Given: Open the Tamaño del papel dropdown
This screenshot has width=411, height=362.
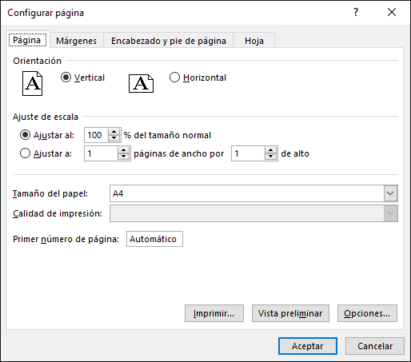Looking at the screenshot, I should 390,193.
